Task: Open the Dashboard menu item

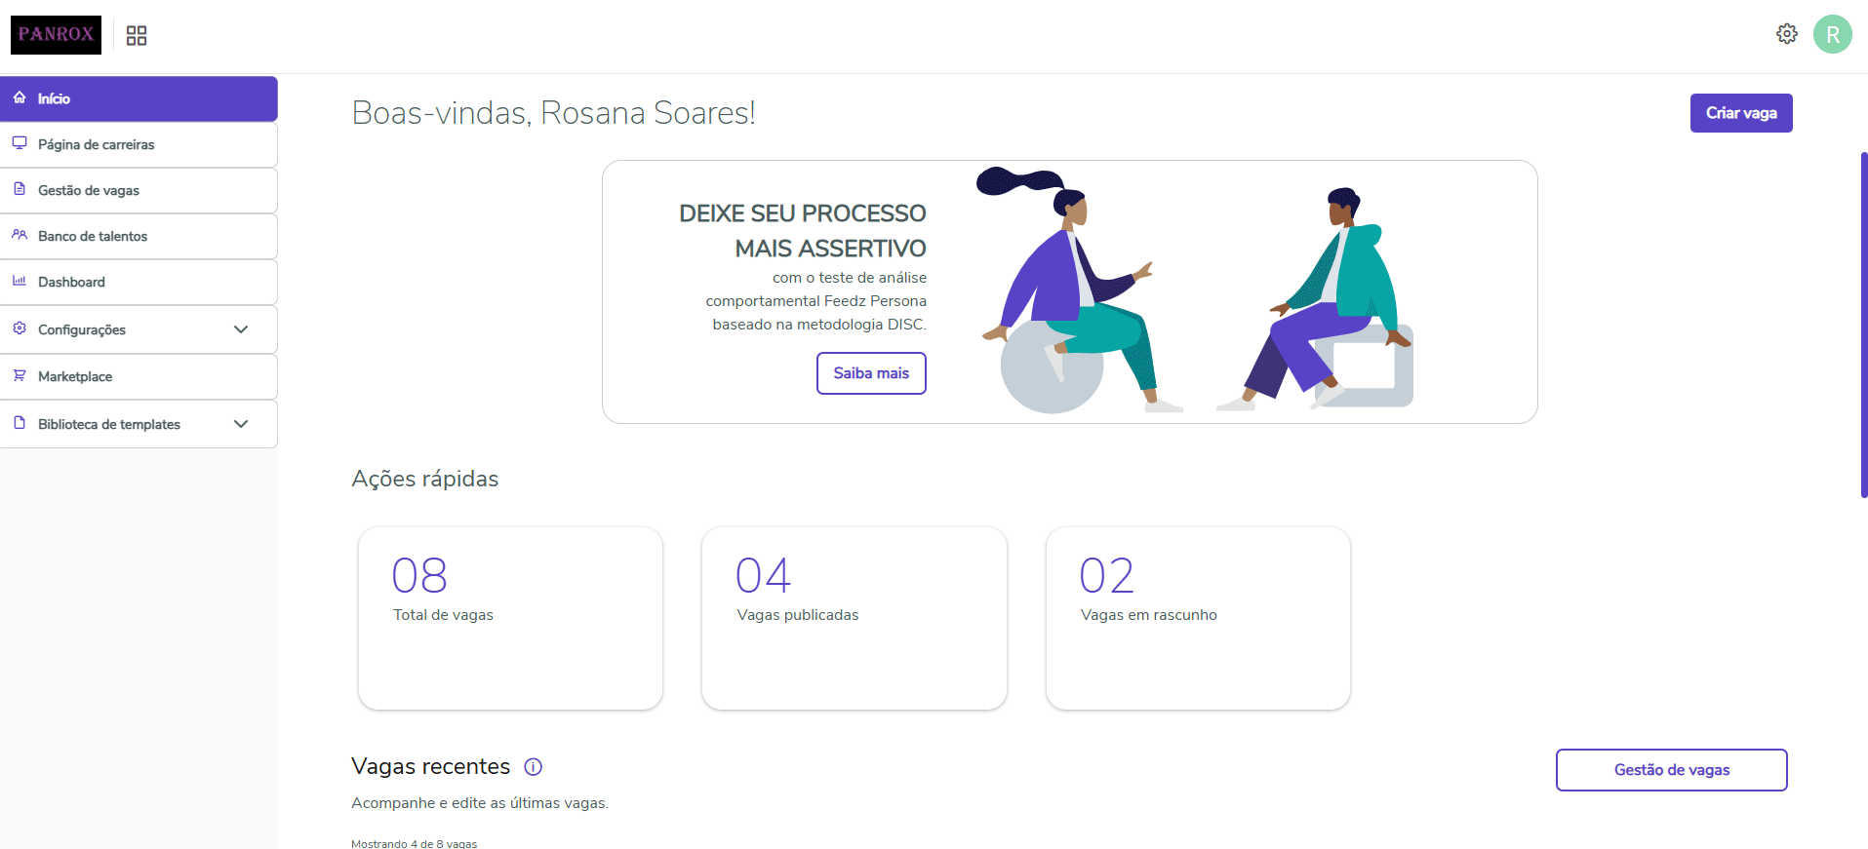Action: pyautogui.click(x=139, y=282)
